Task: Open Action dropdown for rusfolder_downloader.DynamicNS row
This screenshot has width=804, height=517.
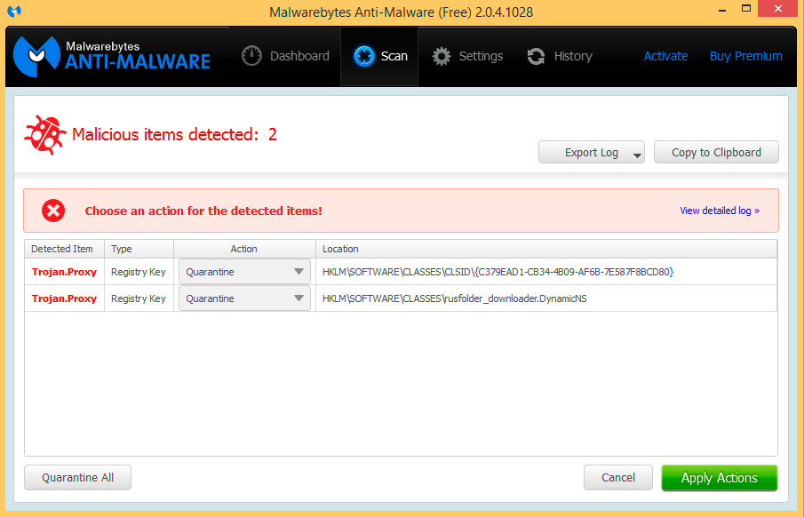Action: click(x=244, y=298)
